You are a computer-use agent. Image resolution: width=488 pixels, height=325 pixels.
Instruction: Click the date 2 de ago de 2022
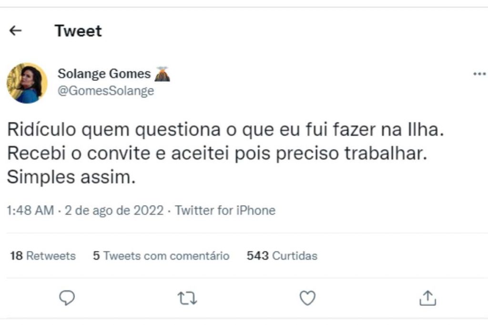tap(115, 210)
